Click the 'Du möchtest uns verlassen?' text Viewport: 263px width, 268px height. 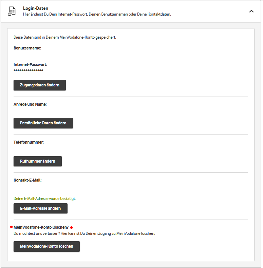(84, 233)
